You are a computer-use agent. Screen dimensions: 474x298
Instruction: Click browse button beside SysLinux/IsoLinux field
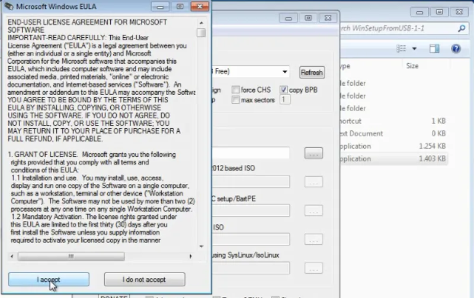coord(313,268)
